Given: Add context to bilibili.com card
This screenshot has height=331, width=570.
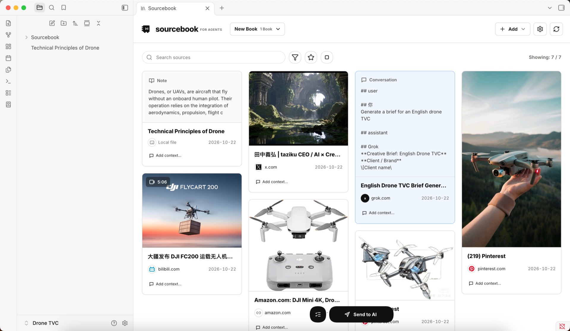Looking at the screenshot, I should 165,284.
